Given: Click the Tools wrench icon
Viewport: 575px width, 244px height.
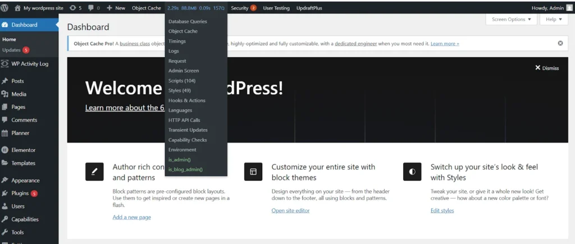Looking at the screenshot, I should point(5,232).
